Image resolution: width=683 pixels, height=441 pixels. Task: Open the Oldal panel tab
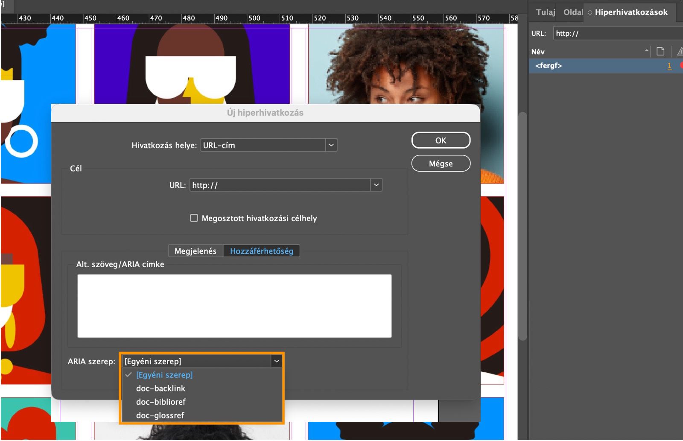click(573, 12)
